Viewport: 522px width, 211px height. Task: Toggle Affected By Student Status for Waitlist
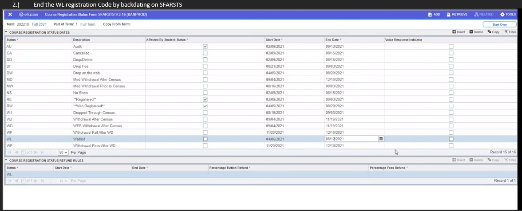pos(205,139)
